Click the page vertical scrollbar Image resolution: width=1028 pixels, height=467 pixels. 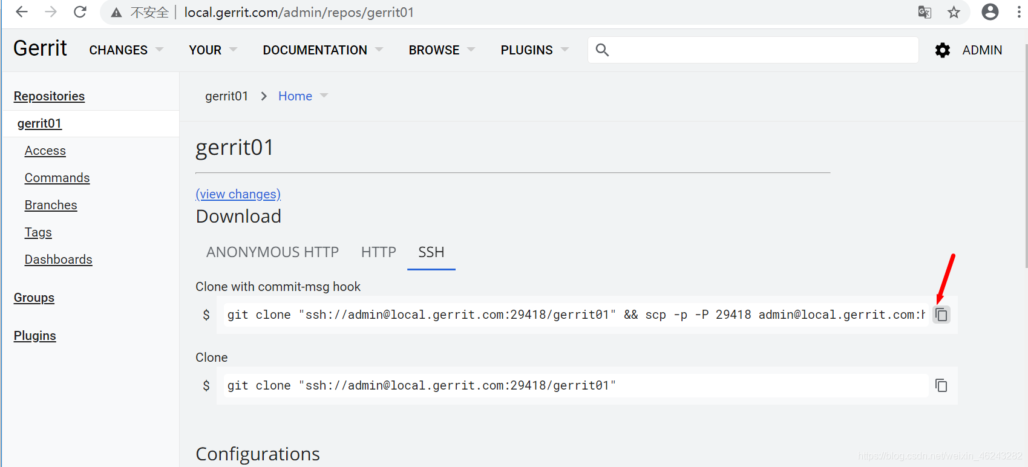click(1026, 157)
